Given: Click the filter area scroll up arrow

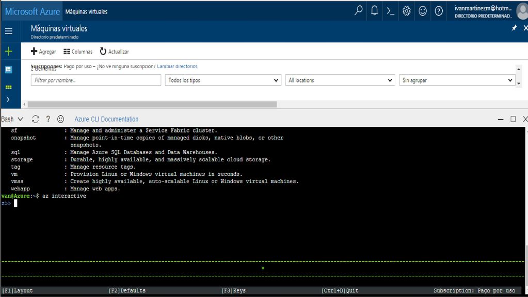Looking at the screenshot, I should (x=519, y=69).
